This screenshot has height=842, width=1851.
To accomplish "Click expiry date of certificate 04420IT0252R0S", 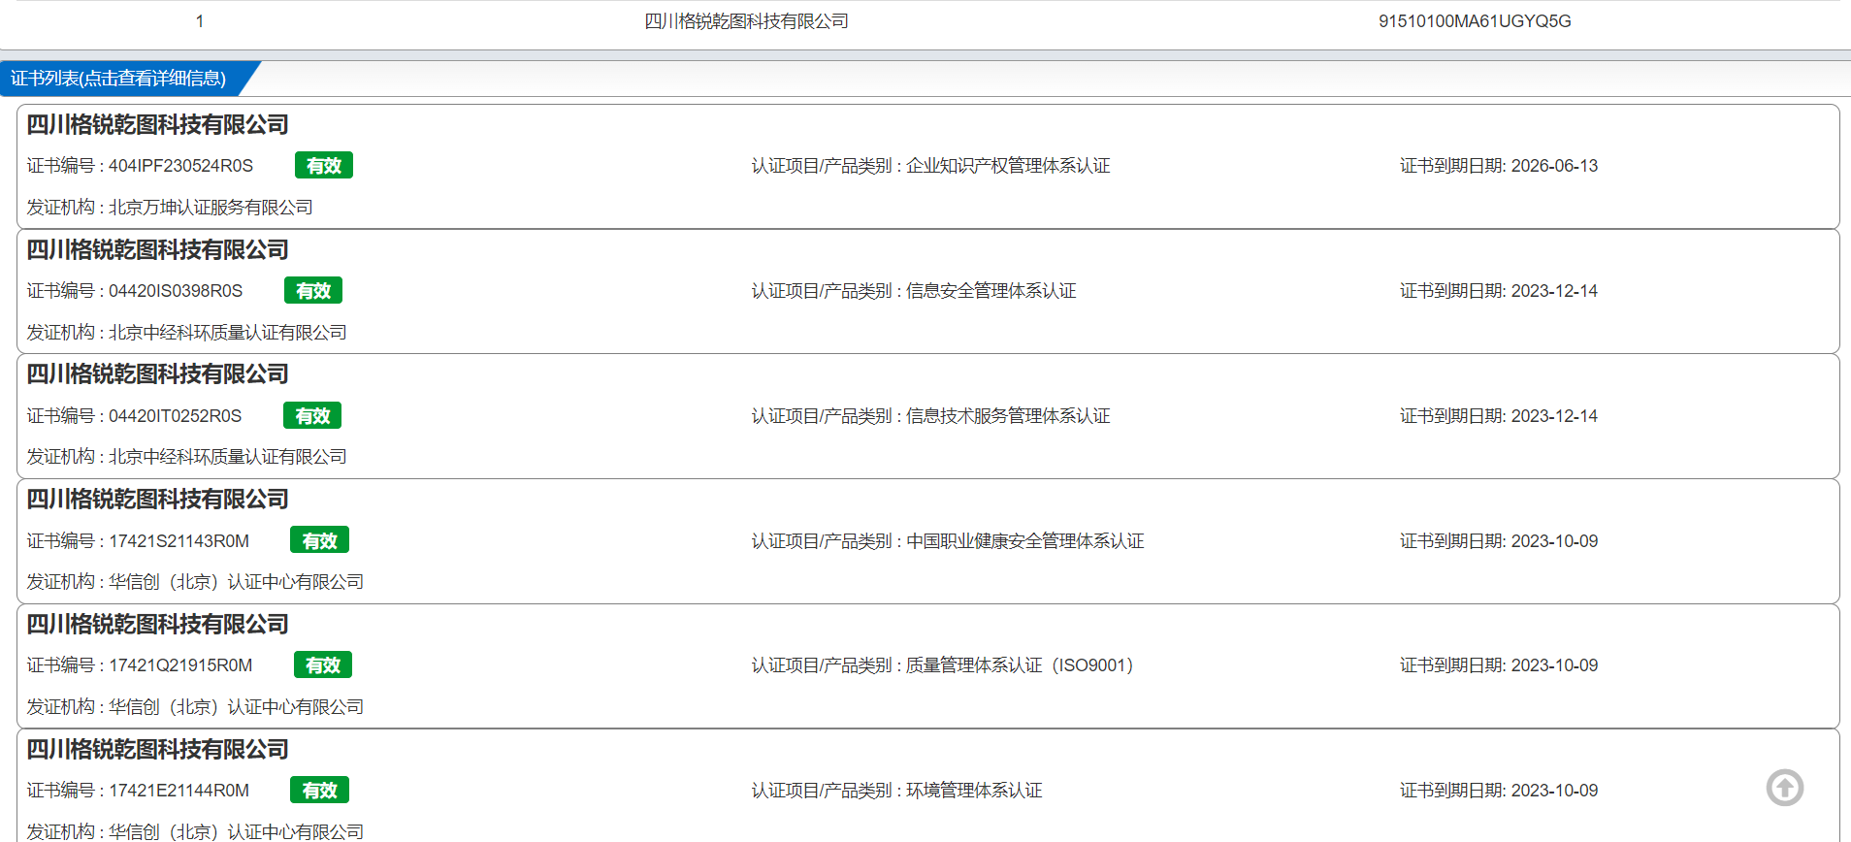I will pos(1554,416).
